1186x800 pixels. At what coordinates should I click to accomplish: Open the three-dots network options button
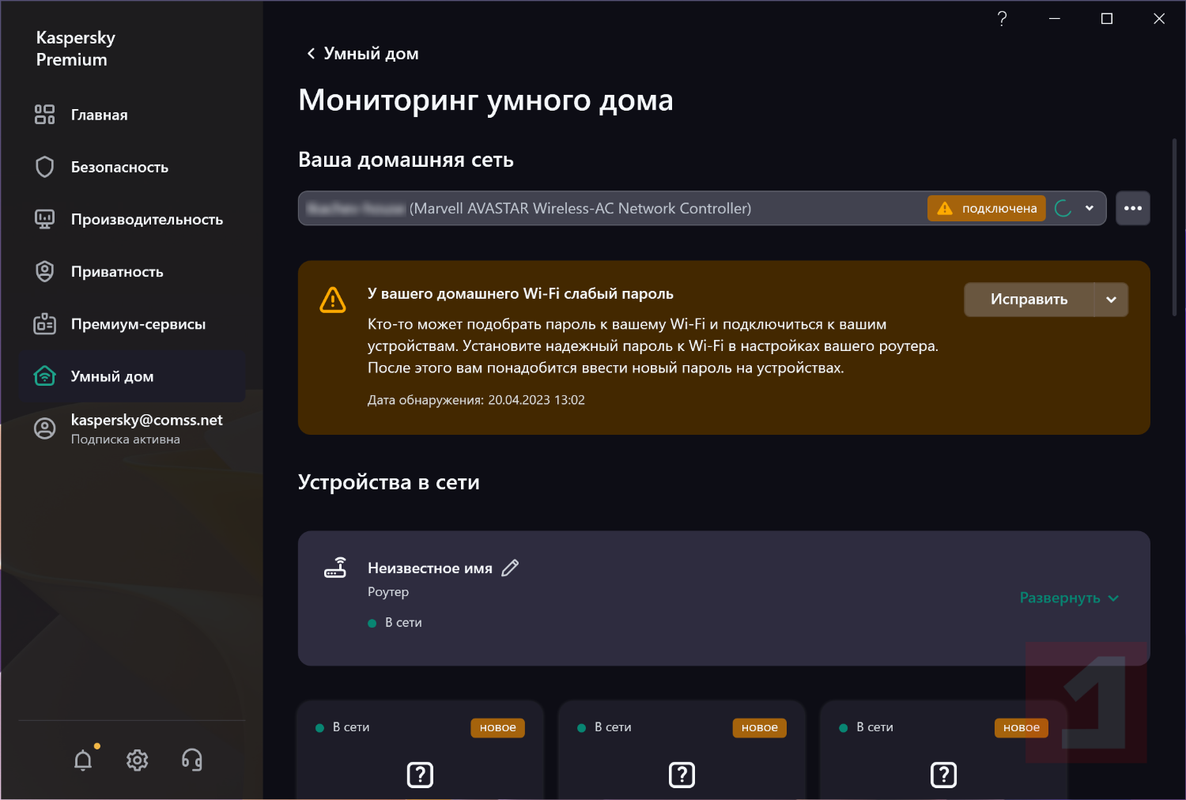[1132, 209]
